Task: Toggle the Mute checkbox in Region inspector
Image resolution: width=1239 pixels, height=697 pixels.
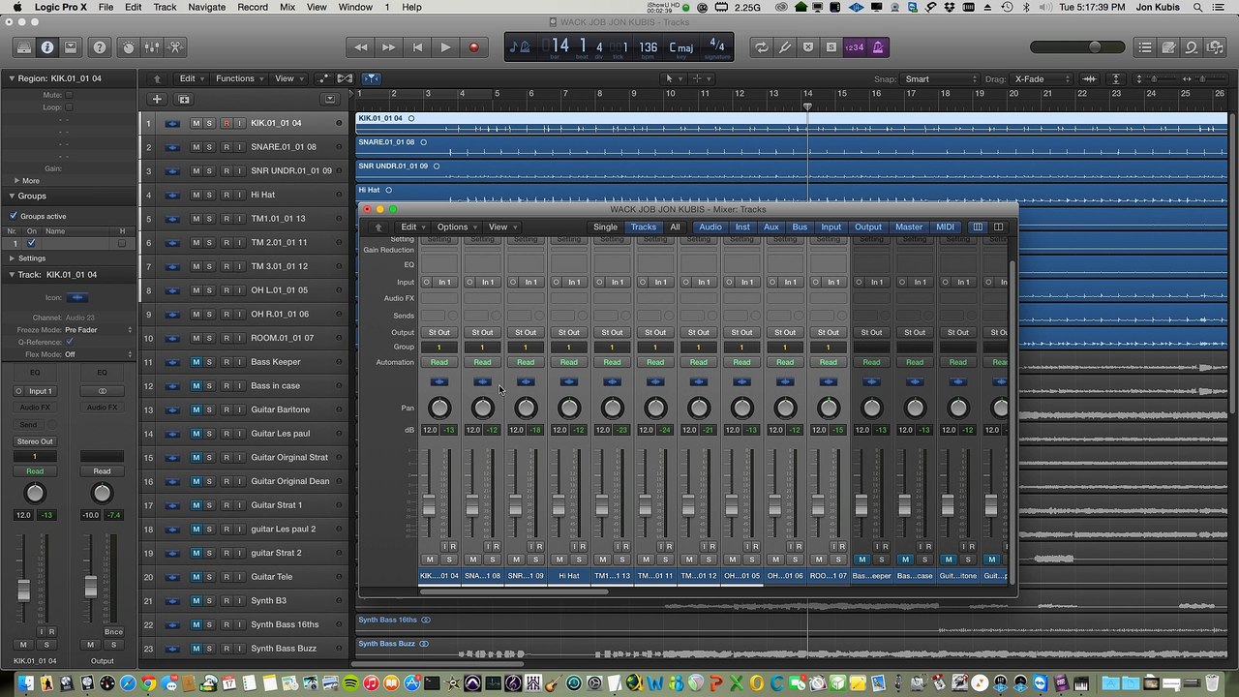Action: pyautogui.click(x=69, y=95)
